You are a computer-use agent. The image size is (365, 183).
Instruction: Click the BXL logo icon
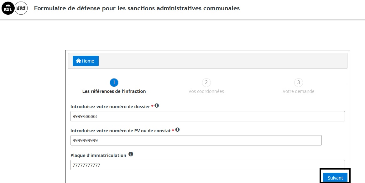point(8,8)
